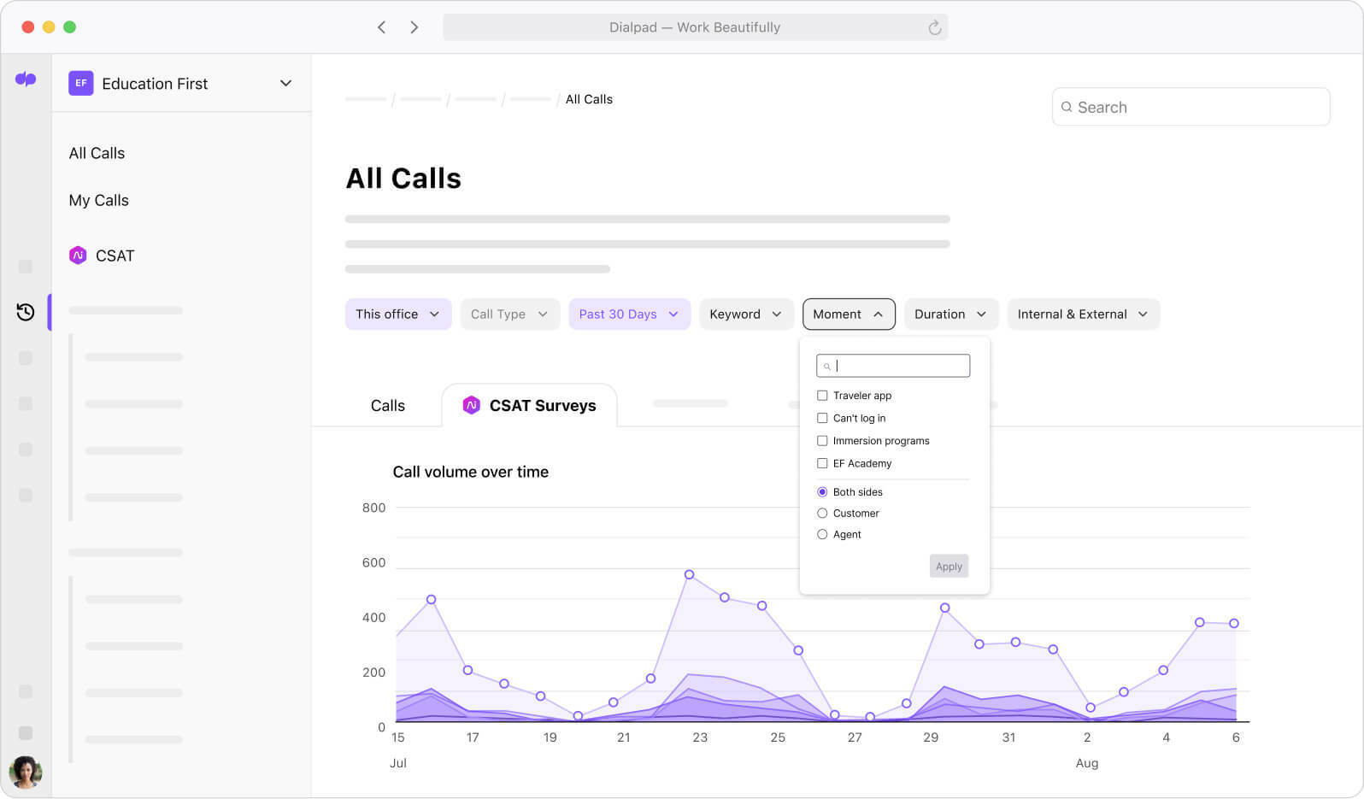Click the Jul 16 data point on chart

[x=431, y=599]
